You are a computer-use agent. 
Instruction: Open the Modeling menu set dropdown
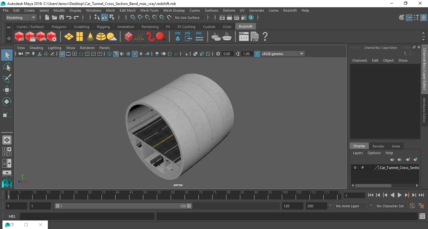[x=33, y=18]
